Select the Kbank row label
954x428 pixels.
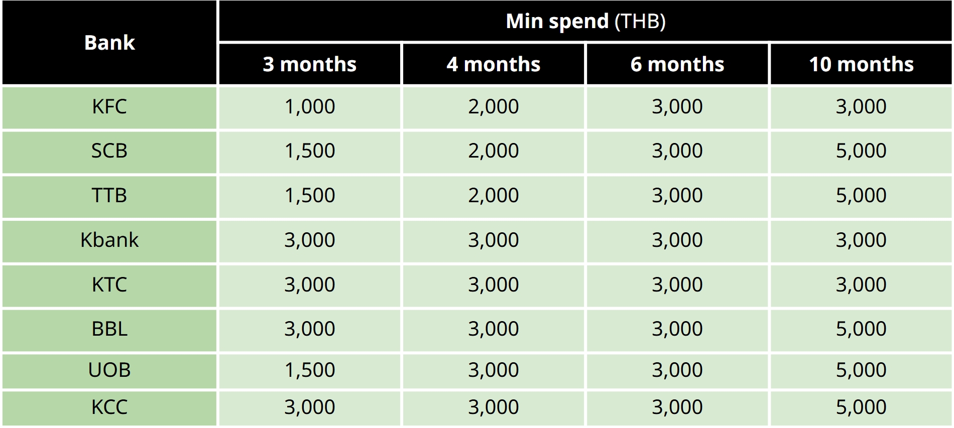pyautogui.click(x=109, y=240)
